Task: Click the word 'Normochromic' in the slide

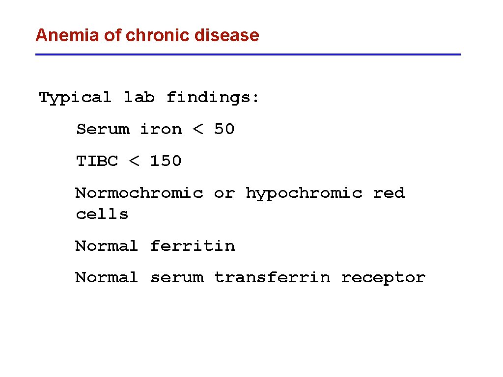Action: [x=139, y=193]
